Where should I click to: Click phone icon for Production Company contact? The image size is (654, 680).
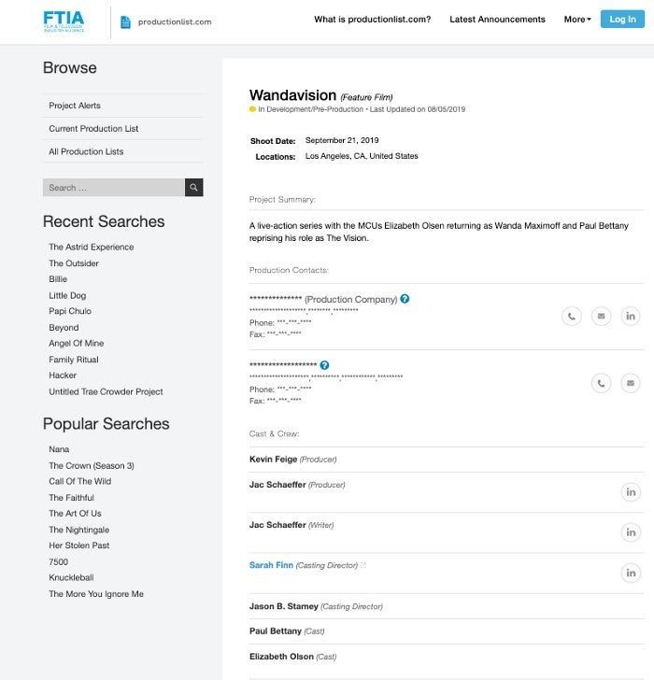[x=572, y=316]
